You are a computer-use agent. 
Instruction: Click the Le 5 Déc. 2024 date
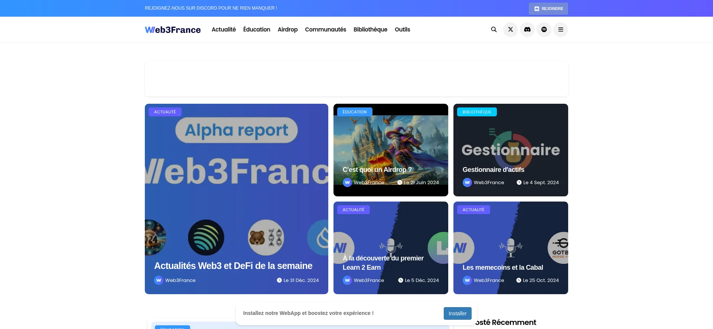click(419, 280)
